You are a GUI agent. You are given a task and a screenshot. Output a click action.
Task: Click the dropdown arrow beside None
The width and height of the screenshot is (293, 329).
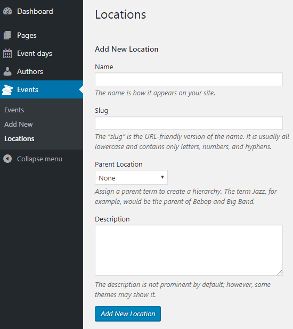[x=162, y=177]
